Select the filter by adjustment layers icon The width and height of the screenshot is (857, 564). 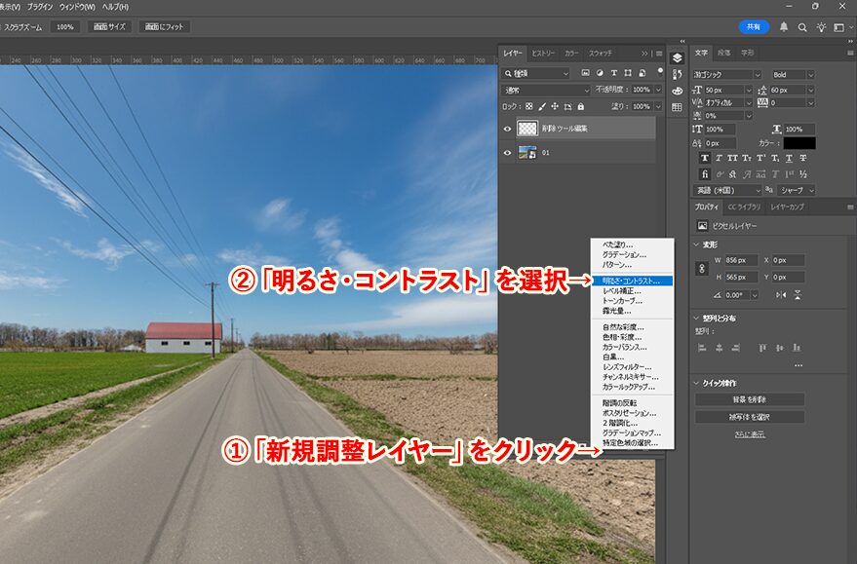coord(600,73)
